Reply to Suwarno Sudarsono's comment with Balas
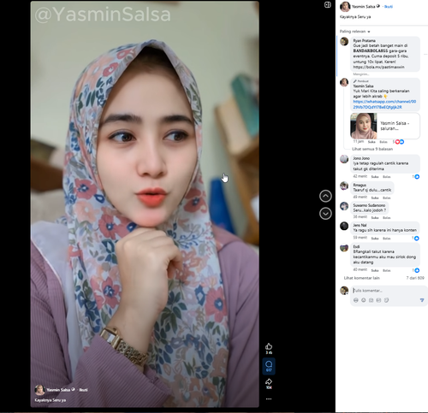This screenshot has height=413, width=428. click(386, 218)
